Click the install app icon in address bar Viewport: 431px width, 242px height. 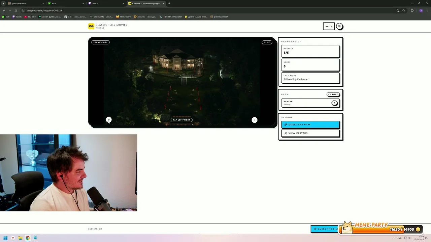pyautogui.click(x=398, y=10)
